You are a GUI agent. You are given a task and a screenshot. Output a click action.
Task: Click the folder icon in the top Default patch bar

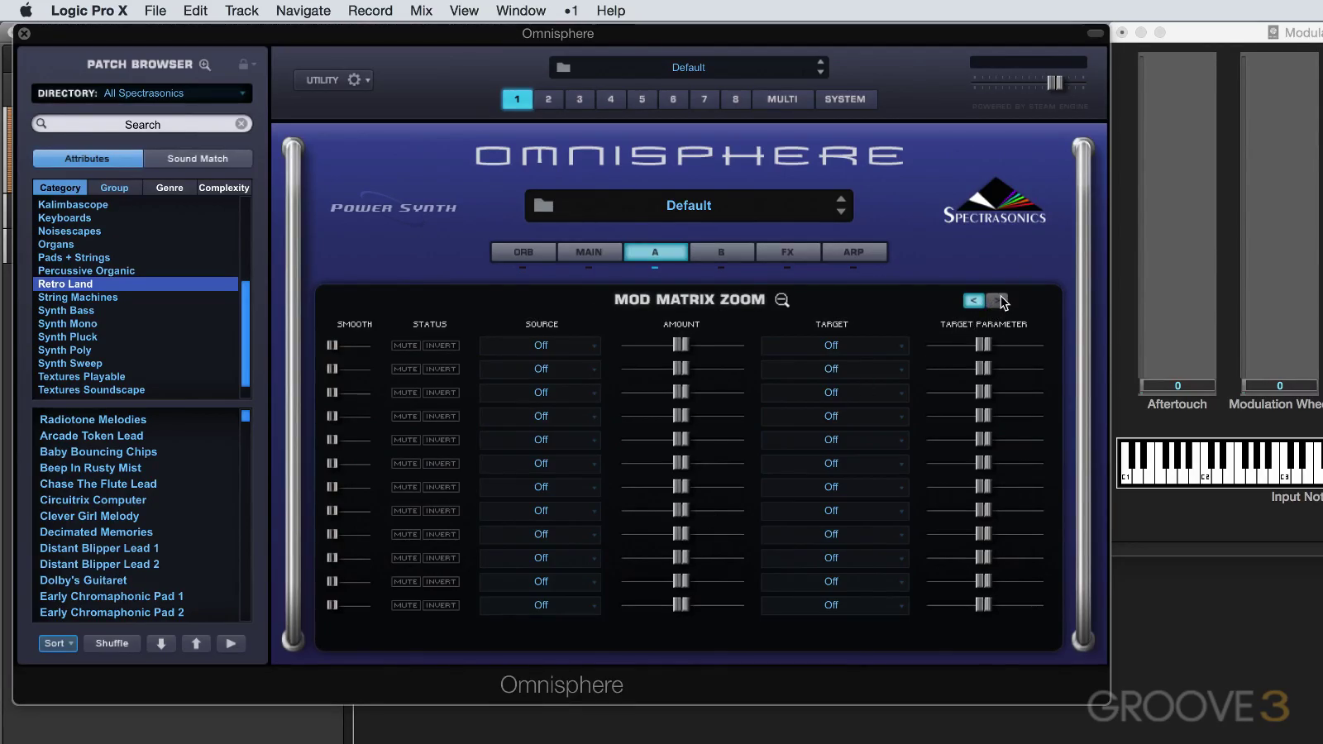point(563,68)
